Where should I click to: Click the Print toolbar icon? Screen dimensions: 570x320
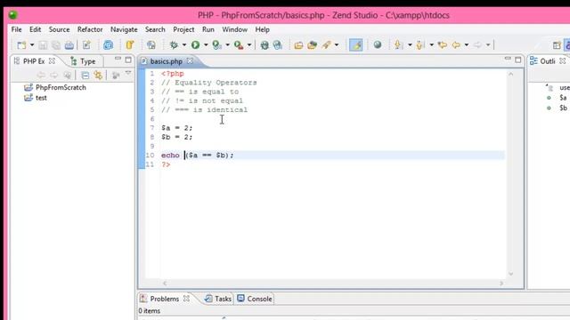coord(69,45)
